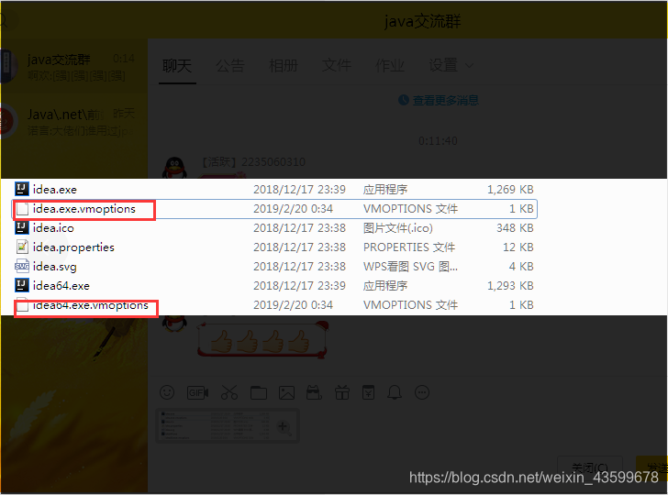Open Java\.net conversation in sidebar

point(74,122)
